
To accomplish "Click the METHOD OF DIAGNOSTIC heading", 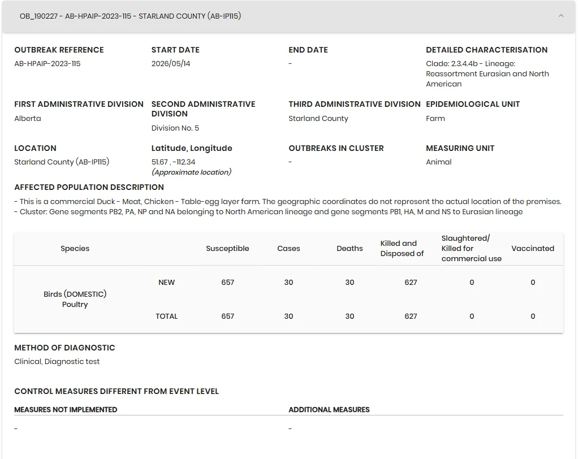I will click(x=64, y=348).
